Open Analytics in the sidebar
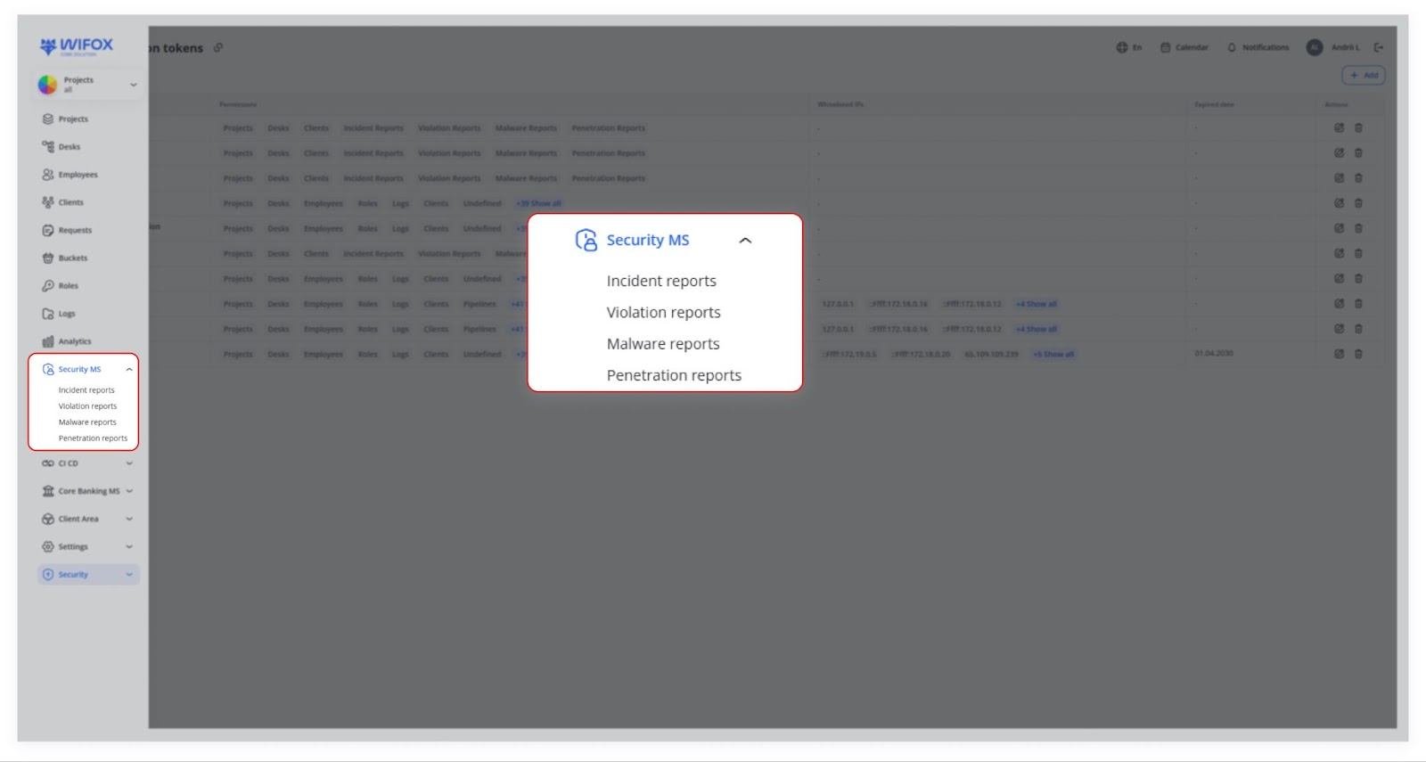 pos(67,341)
